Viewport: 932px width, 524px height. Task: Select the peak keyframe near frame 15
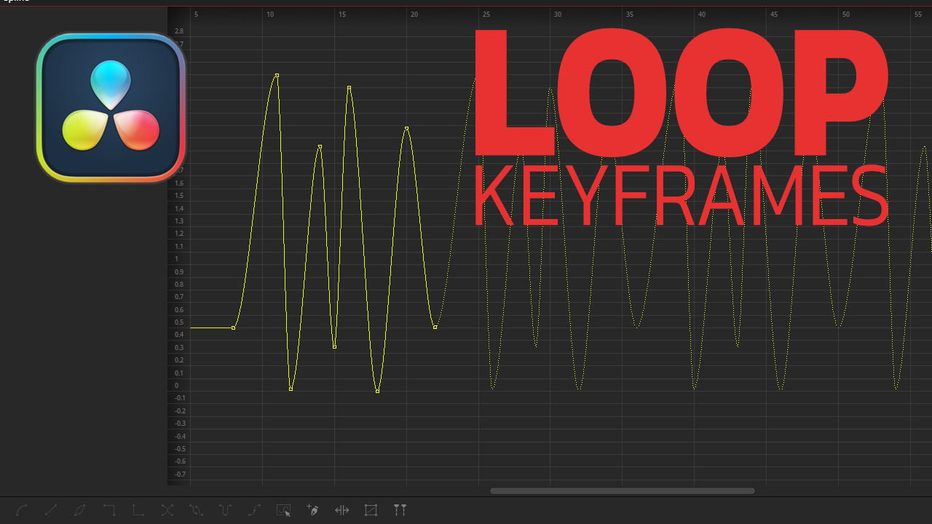[x=349, y=87]
